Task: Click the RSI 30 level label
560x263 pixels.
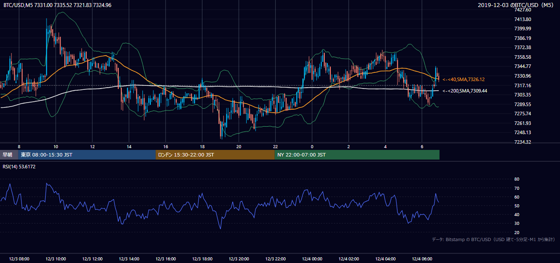Action: pyautogui.click(x=517, y=224)
